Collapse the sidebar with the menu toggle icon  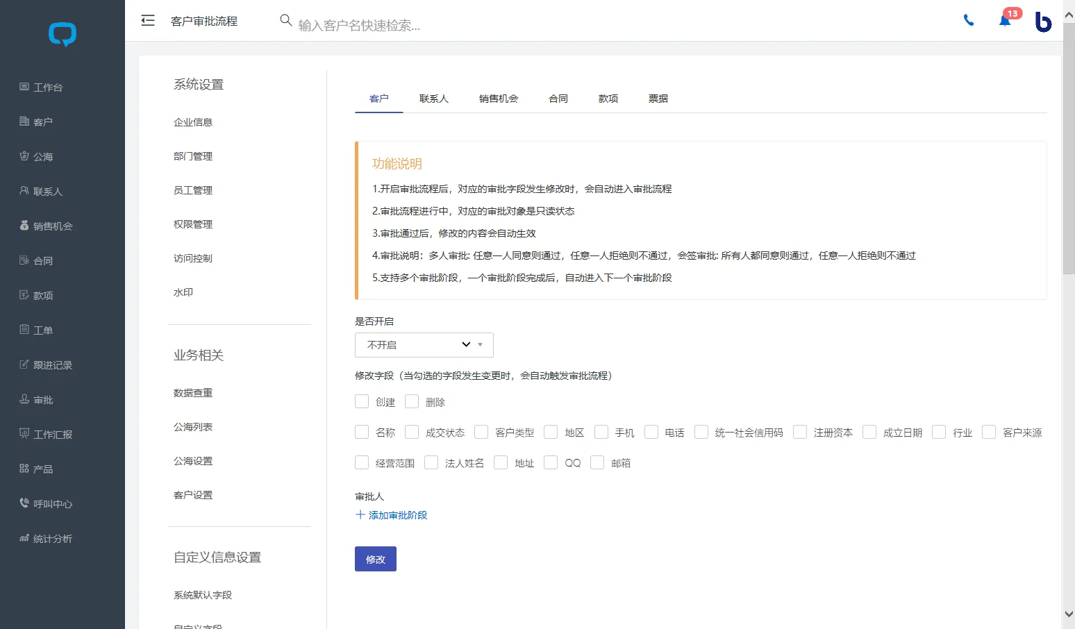pos(148,21)
